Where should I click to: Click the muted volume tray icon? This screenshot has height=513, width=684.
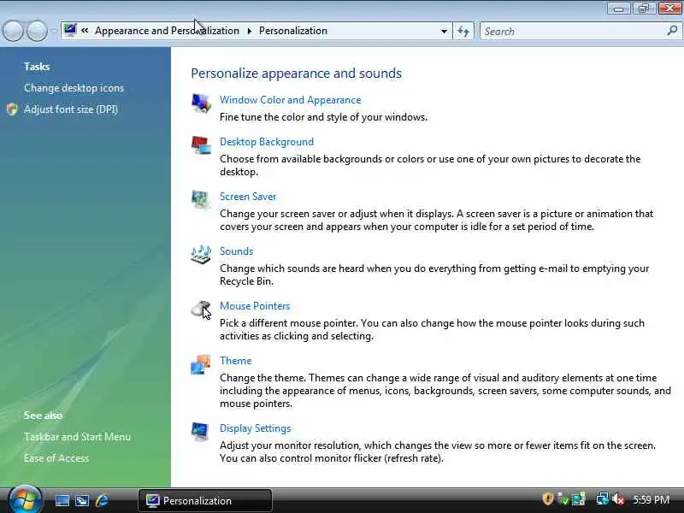(618, 499)
